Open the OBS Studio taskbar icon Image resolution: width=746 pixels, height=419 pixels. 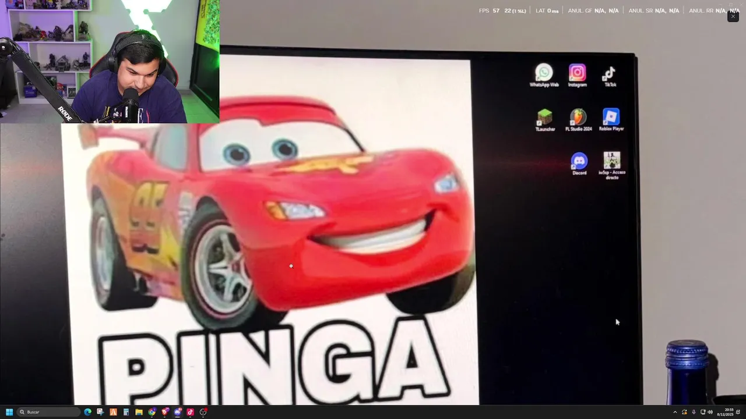[x=203, y=412]
